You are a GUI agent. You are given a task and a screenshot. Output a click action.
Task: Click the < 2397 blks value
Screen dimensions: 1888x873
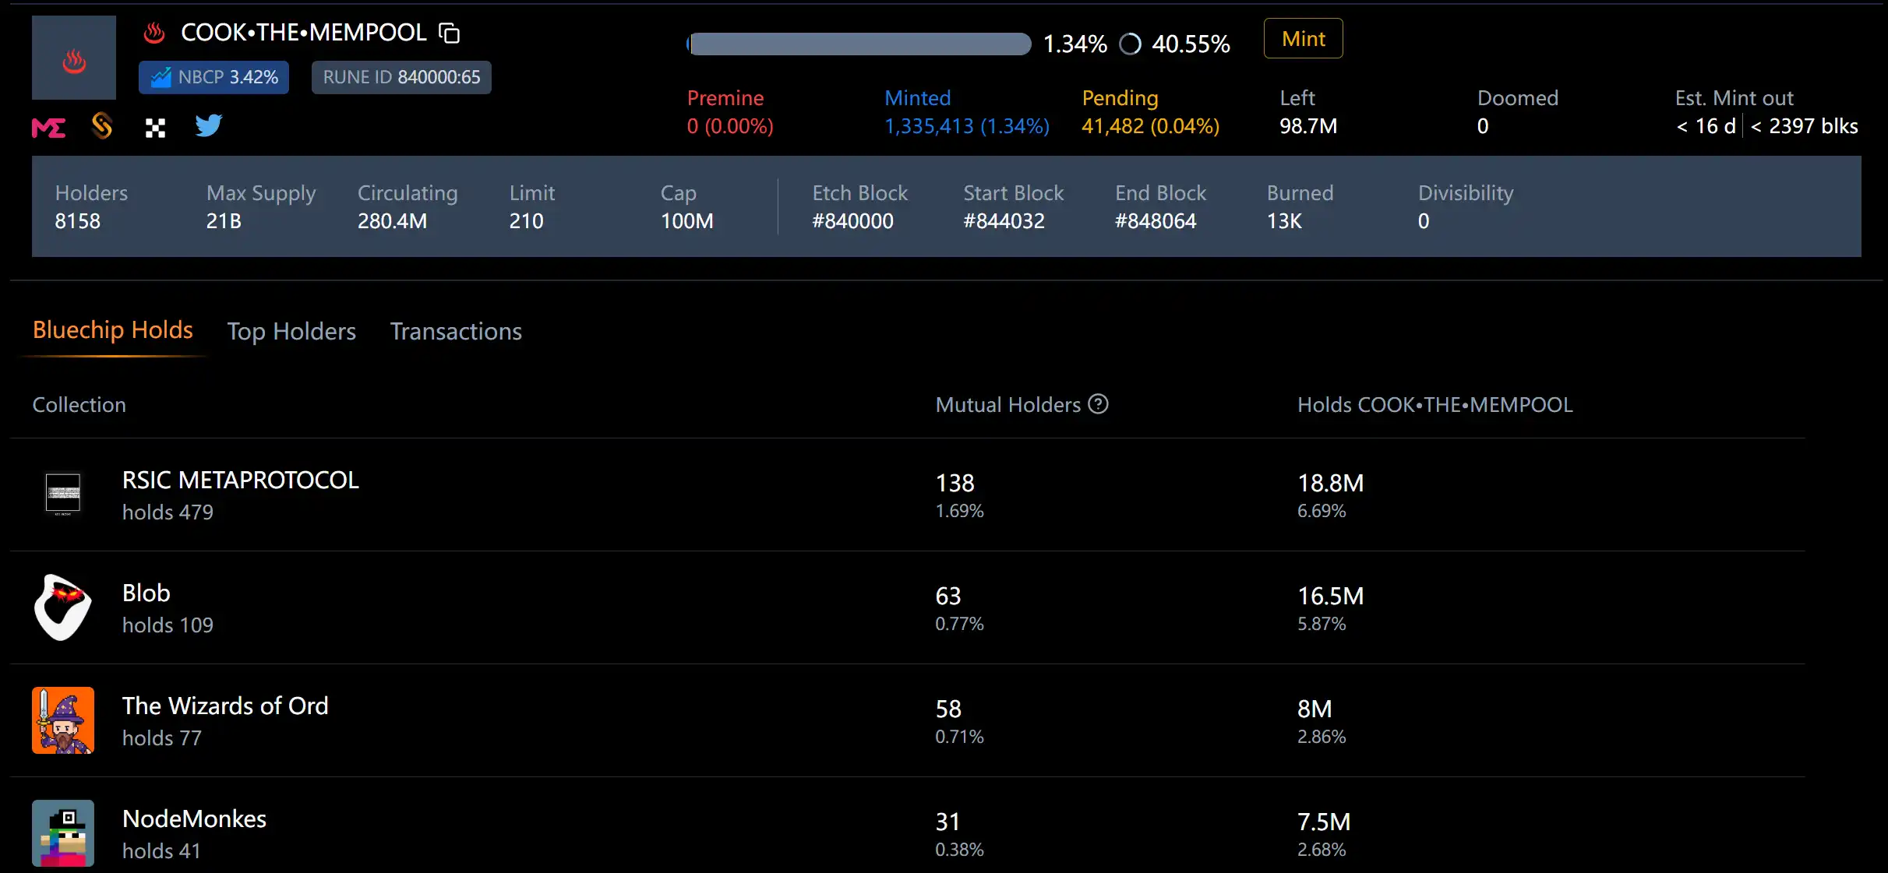point(1805,126)
